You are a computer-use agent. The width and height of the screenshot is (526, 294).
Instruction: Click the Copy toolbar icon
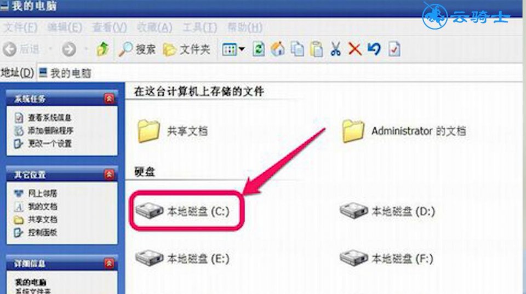[x=297, y=49]
